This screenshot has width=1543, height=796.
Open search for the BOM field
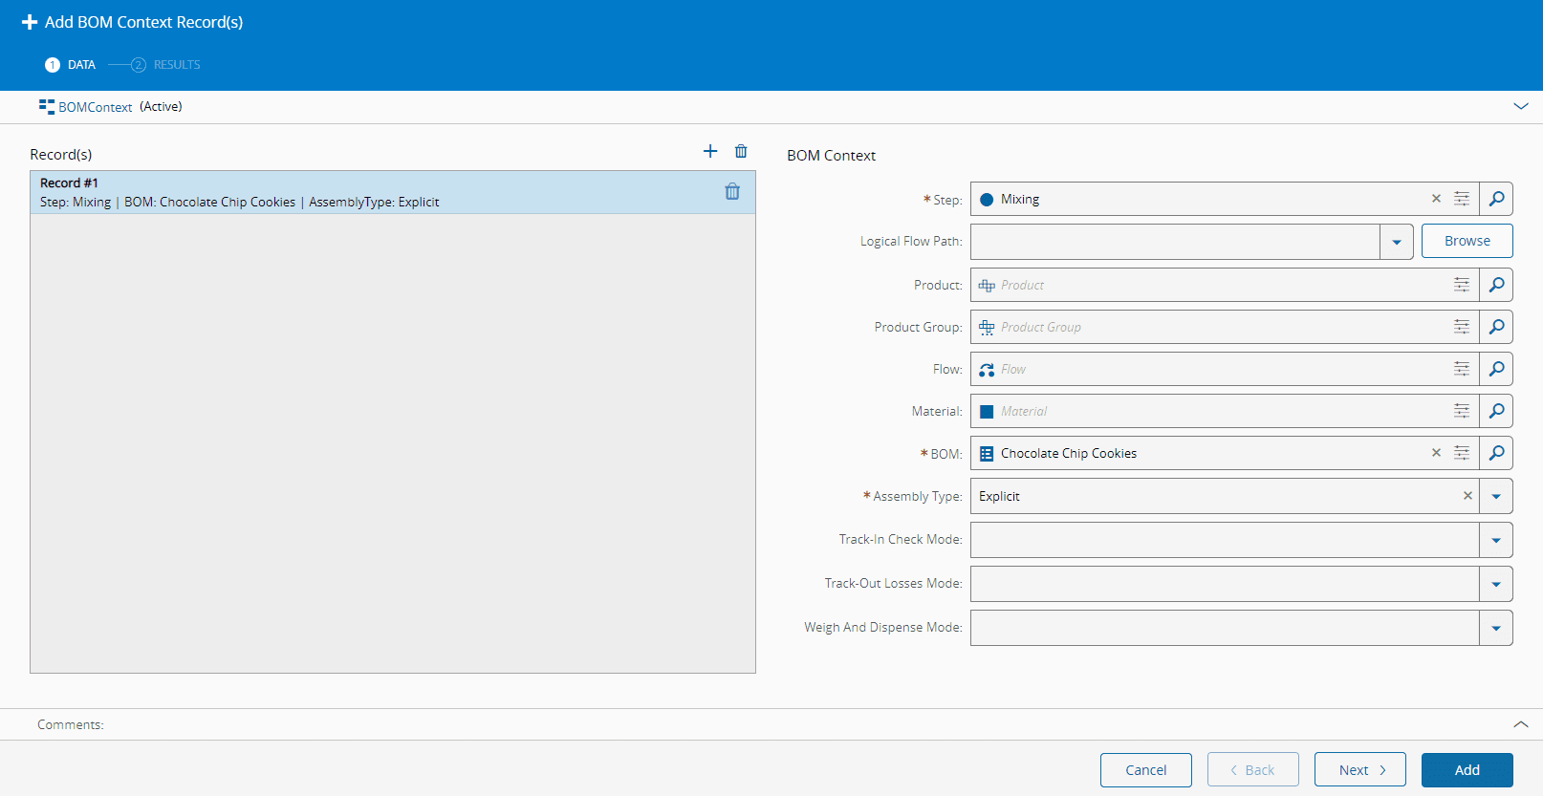click(x=1496, y=453)
